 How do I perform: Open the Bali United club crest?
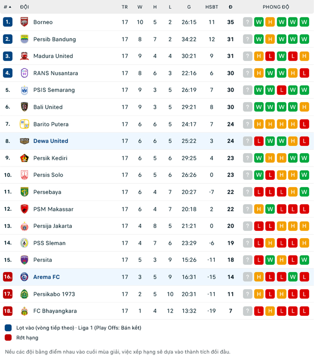pos(23,107)
